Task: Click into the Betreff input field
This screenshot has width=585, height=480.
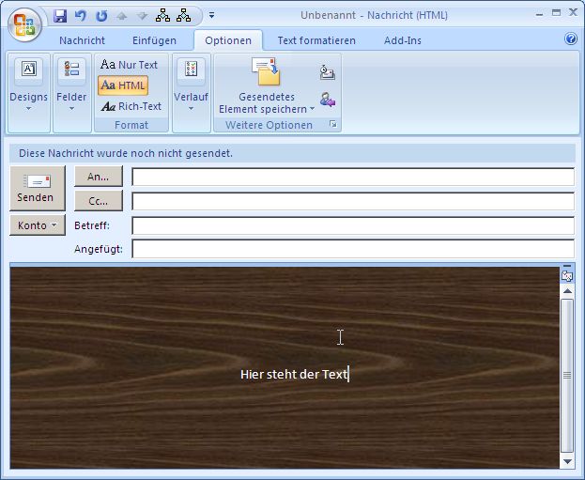Action: pyautogui.click(x=352, y=225)
